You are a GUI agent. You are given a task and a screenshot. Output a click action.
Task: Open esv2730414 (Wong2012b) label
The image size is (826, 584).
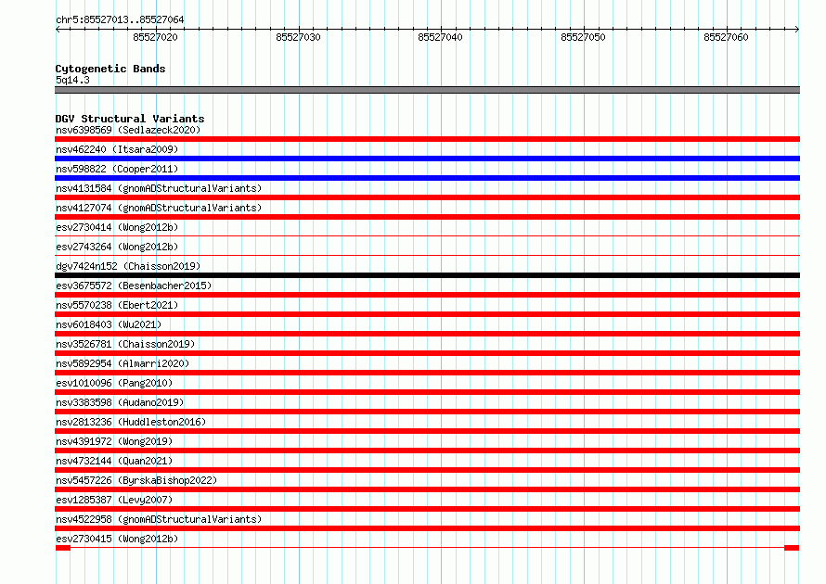click(x=117, y=227)
